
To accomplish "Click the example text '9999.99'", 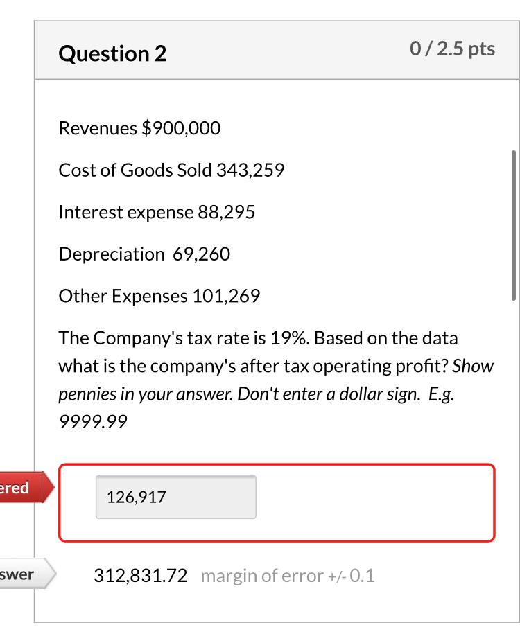I will (92, 421).
